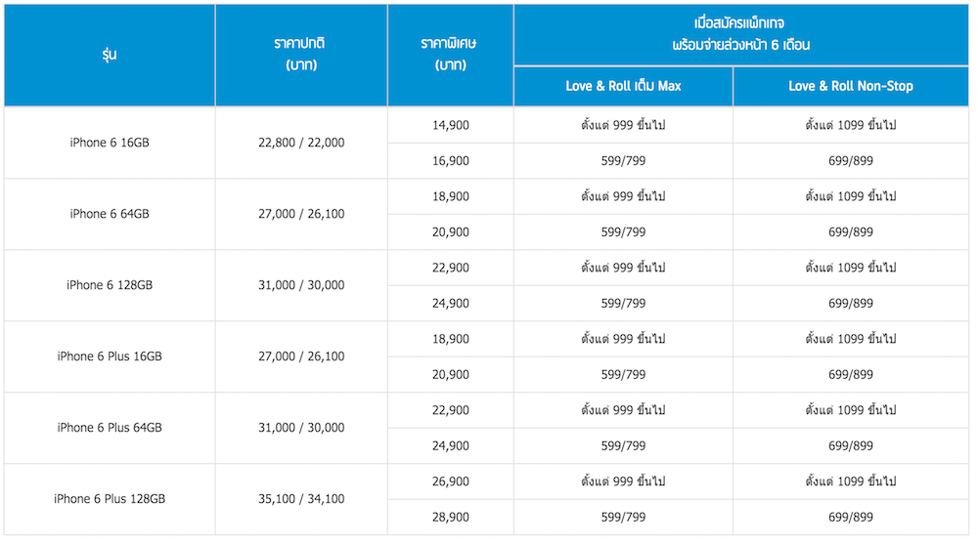Select the iPhone 6 16GB model cell
This screenshot has width=978, height=544.
click(x=109, y=143)
